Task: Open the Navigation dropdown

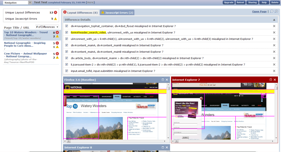Action: 18,3
